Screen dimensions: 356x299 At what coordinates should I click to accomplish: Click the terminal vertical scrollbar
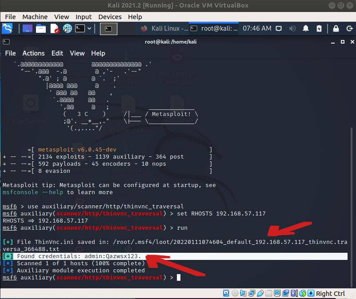[x=352, y=207]
